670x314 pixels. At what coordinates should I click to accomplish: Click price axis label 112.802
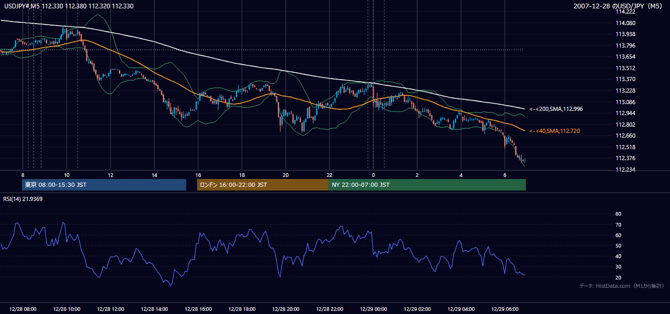click(x=625, y=125)
